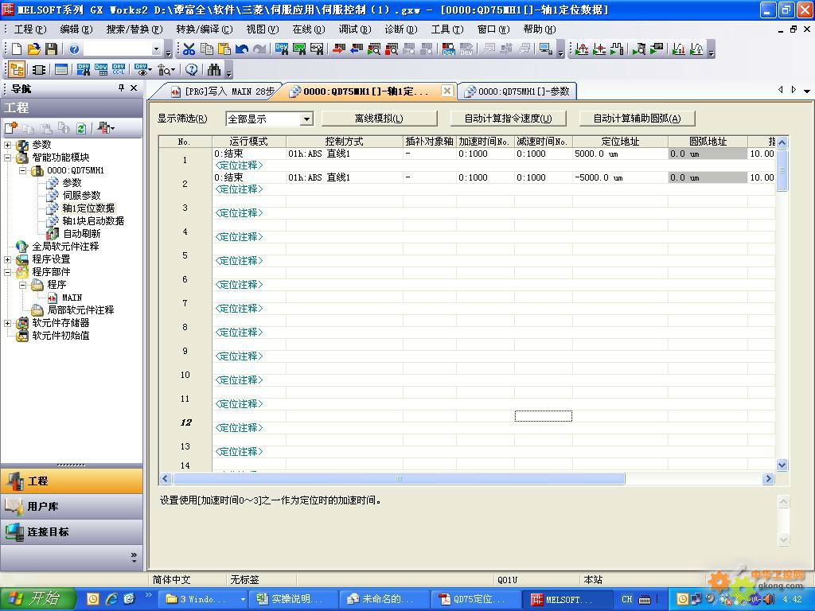
Task: Open the 显示筛选 dropdown
Action: click(306, 119)
